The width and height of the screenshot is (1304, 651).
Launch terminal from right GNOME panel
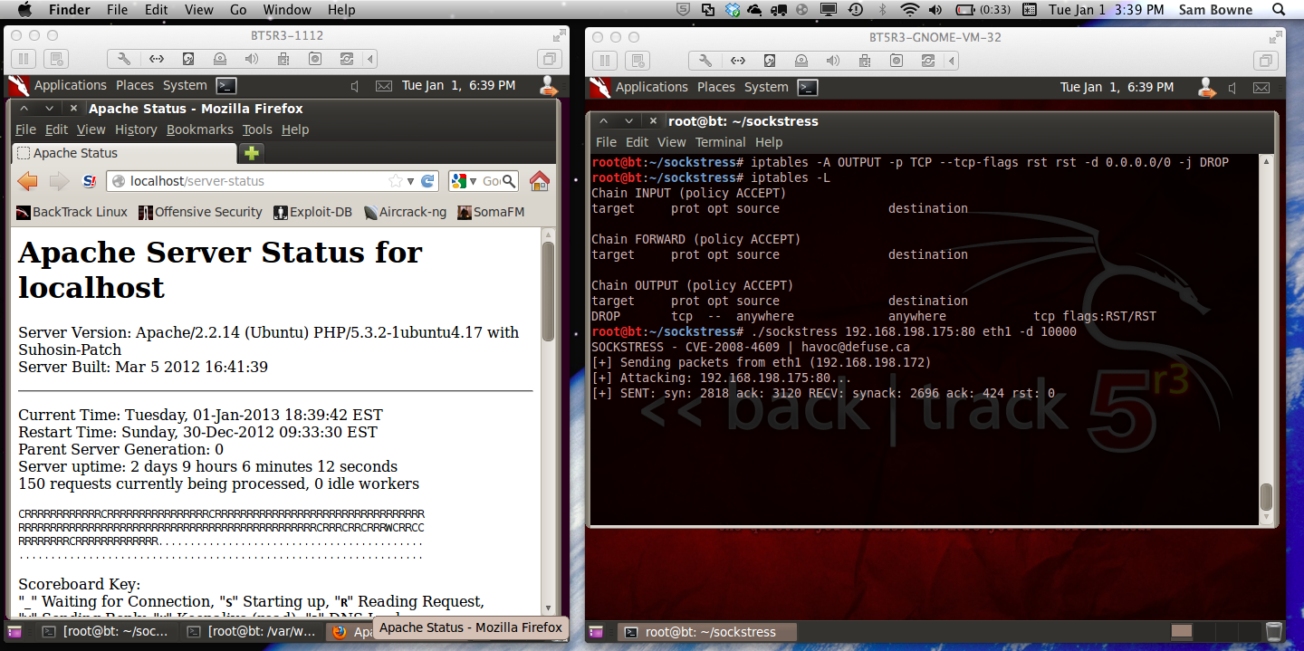click(808, 88)
